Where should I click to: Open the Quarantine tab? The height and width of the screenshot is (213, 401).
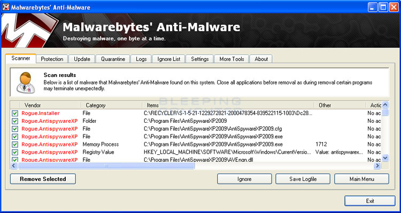click(113, 59)
